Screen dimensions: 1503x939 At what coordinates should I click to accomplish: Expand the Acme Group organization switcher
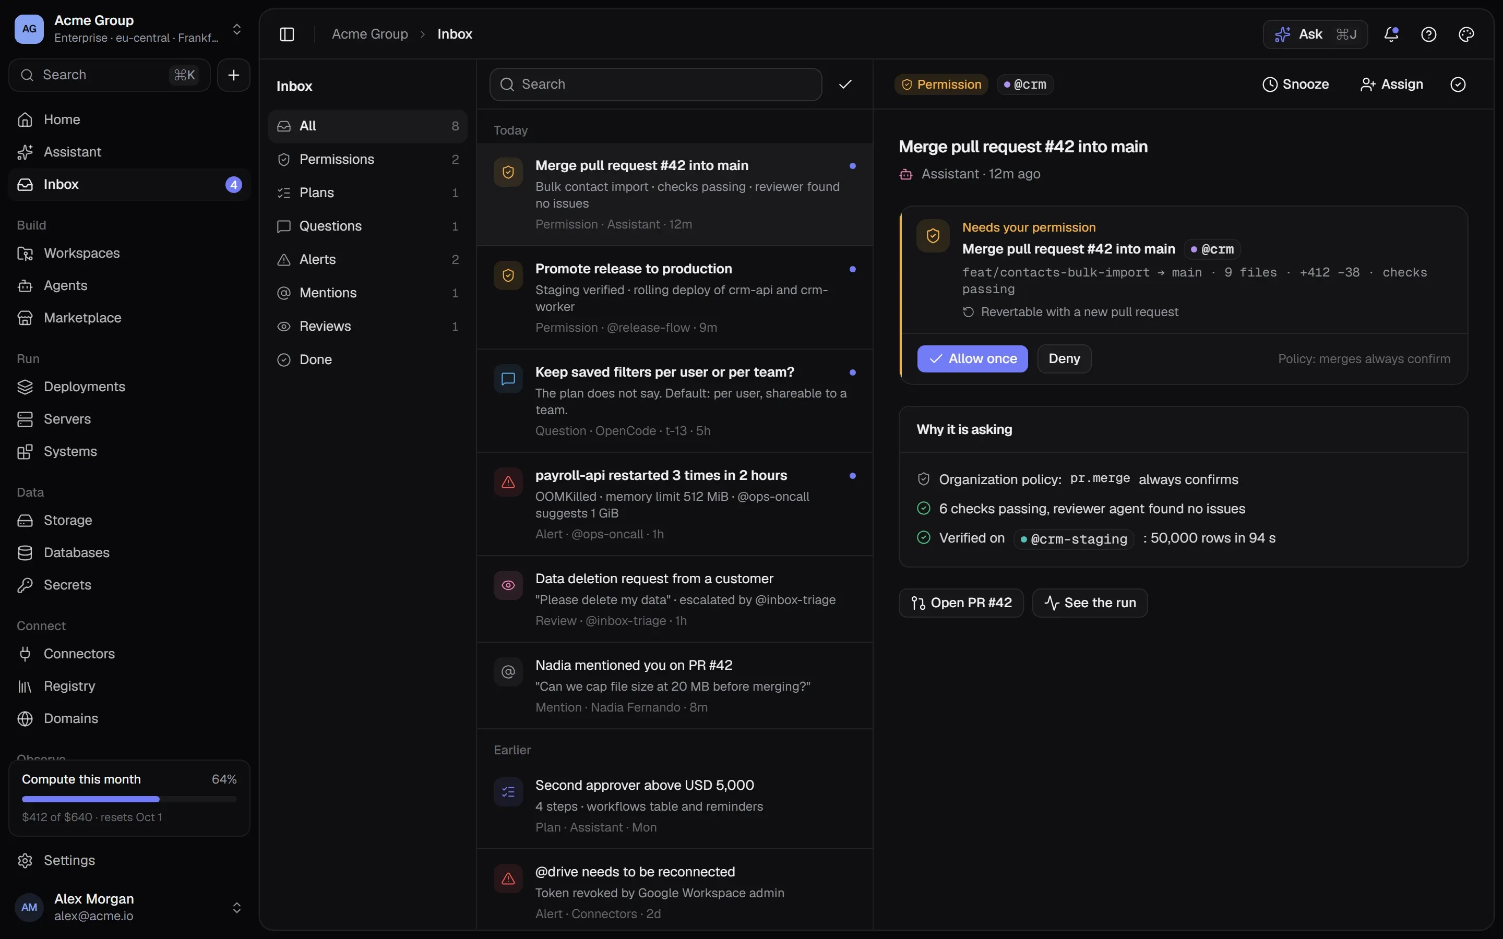click(x=129, y=29)
